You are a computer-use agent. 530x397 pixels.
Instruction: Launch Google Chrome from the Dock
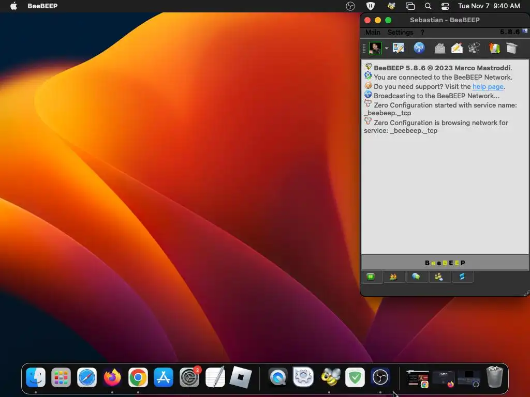tap(138, 377)
